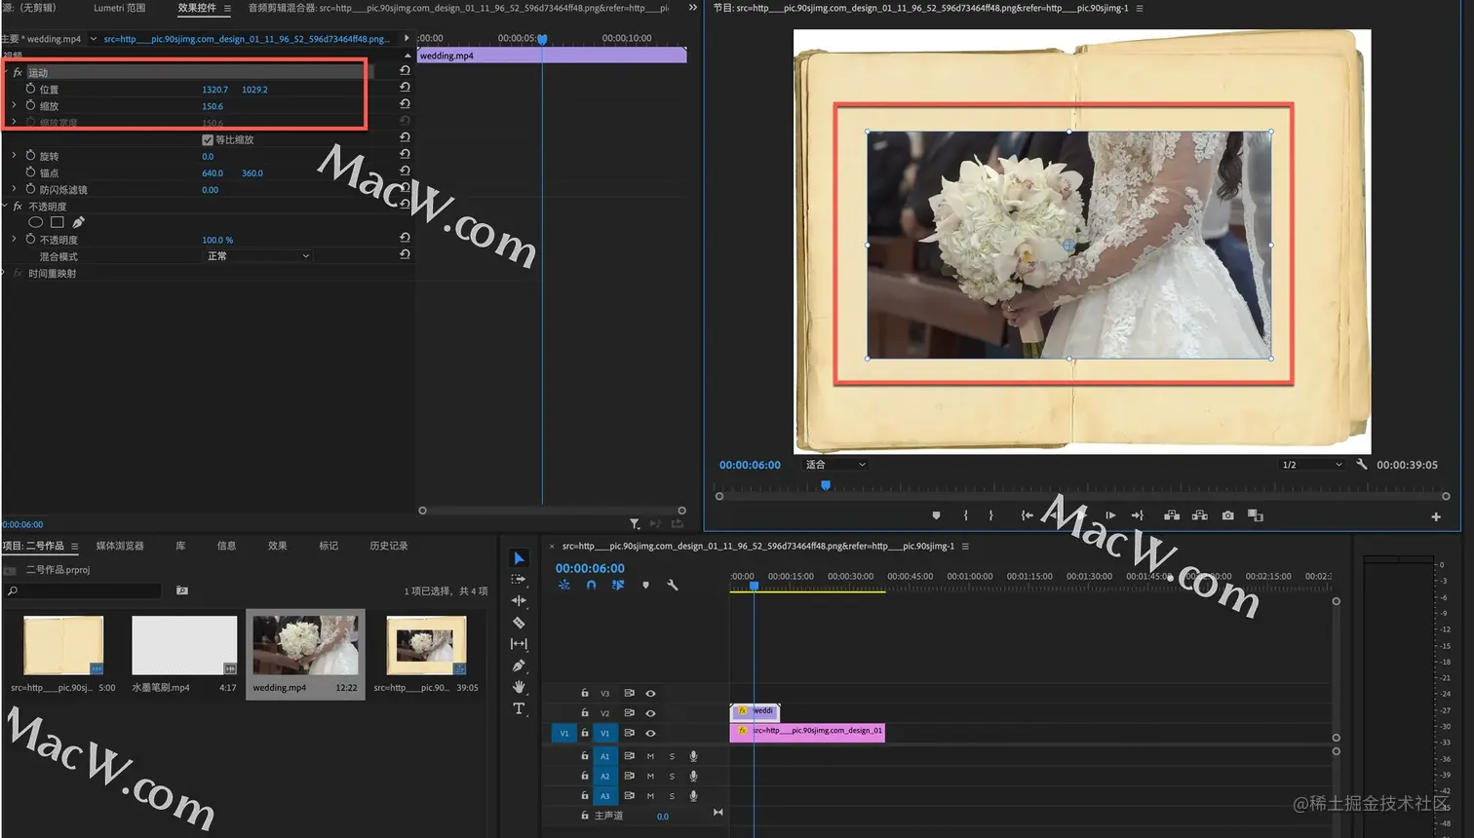This screenshot has height=838, width=1474.
Task: Reset the 位置 (Position) parameter
Action: [x=405, y=87]
